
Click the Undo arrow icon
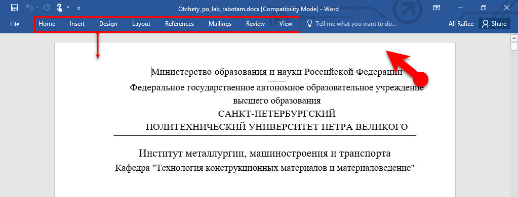pyautogui.click(x=30, y=8)
